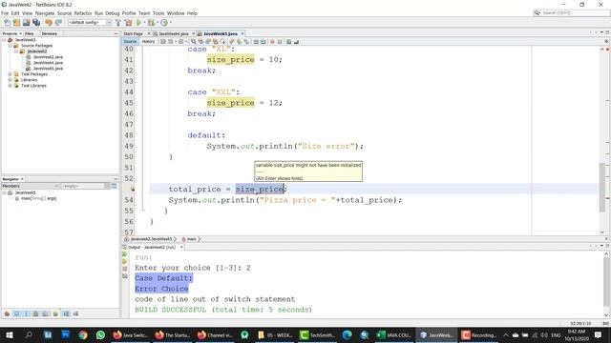Click the Comment icon in editor toolbar
This screenshot has width=611, height=343.
click(289, 42)
